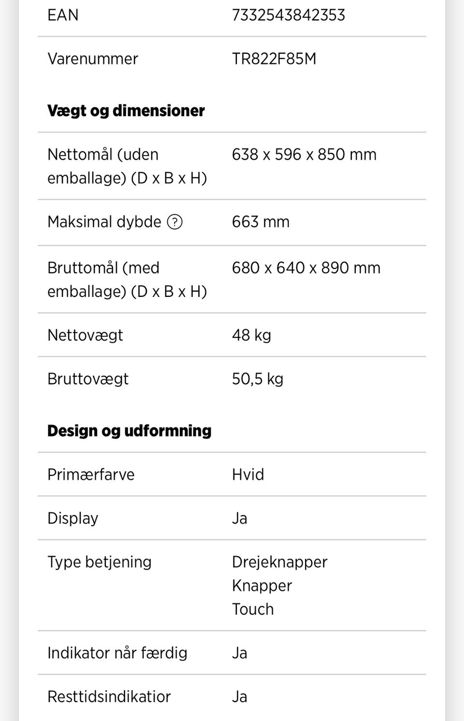Click the Primærfarve value Hvid
The height and width of the screenshot is (721, 464).
pos(247,474)
